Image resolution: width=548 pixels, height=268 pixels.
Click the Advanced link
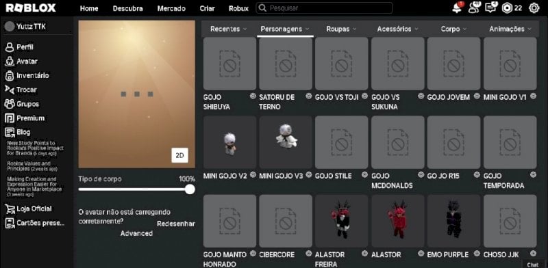[136, 233]
